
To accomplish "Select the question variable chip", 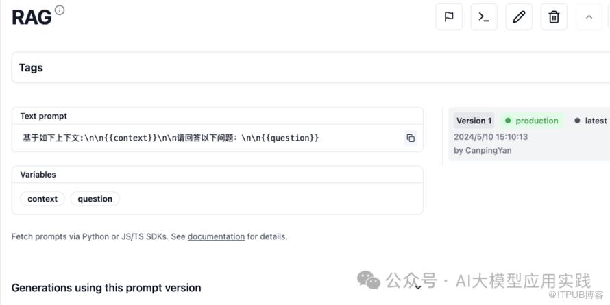I will [95, 199].
